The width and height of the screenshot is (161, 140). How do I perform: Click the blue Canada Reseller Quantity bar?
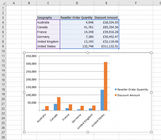(x=55, y=107)
